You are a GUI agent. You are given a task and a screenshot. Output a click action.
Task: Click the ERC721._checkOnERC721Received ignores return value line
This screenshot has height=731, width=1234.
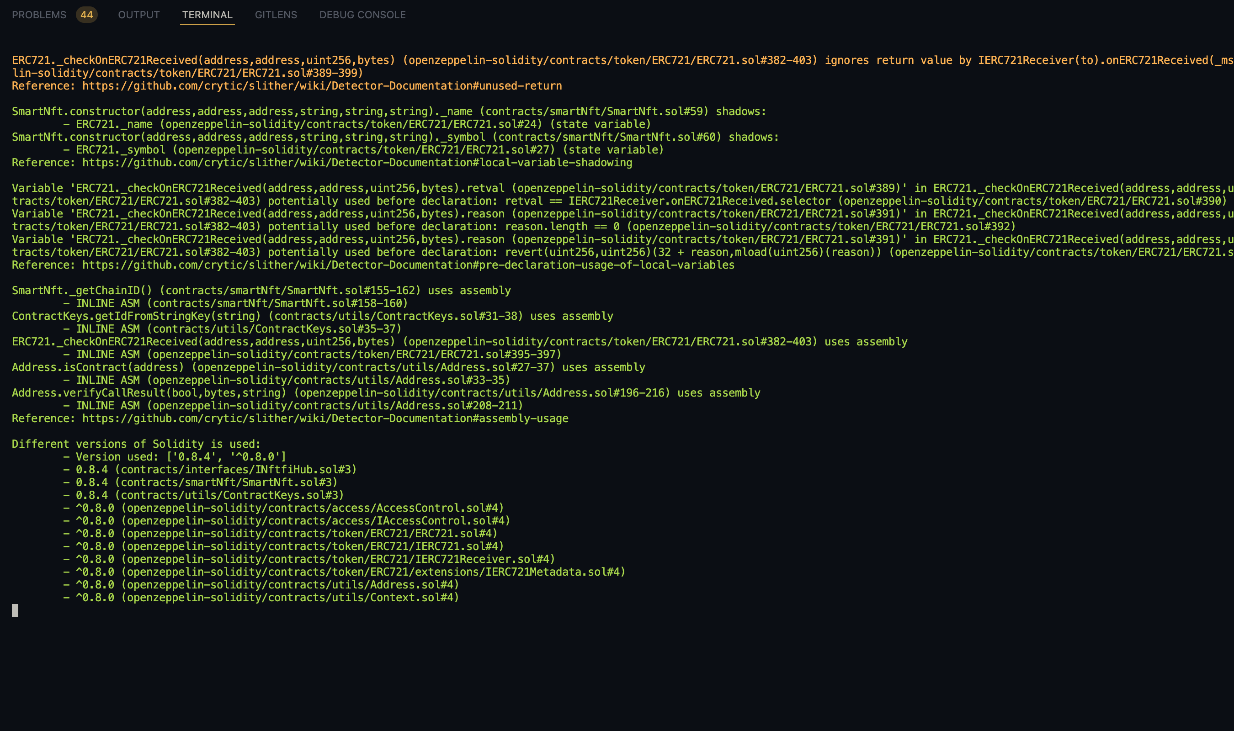(x=622, y=67)
